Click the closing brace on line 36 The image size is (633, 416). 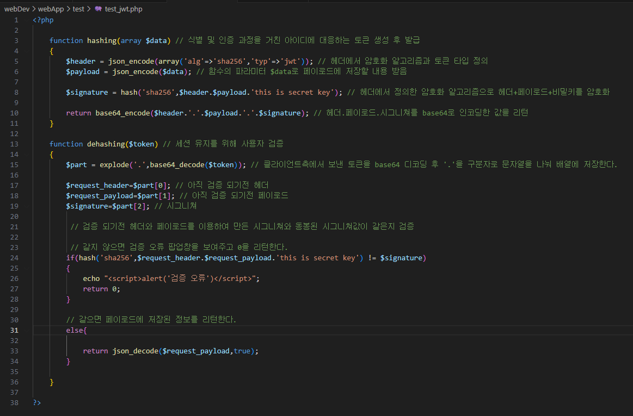(51, 382)
